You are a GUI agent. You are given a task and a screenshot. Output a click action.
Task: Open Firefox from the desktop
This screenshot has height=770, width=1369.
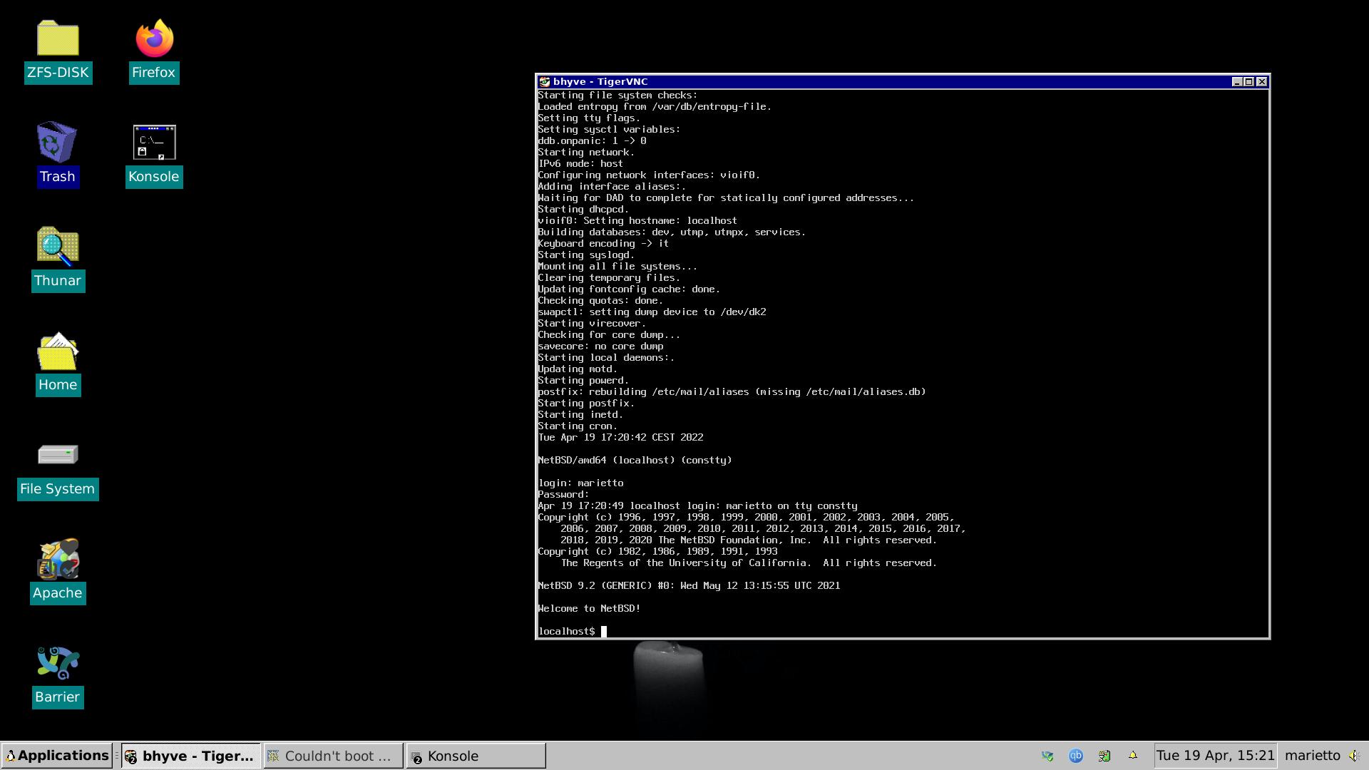153,39
